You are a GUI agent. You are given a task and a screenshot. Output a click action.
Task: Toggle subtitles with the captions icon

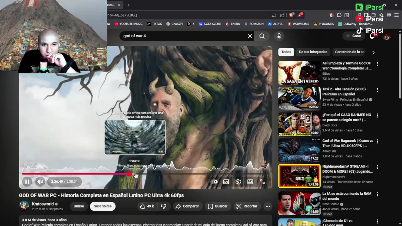(x=226, y=181)
